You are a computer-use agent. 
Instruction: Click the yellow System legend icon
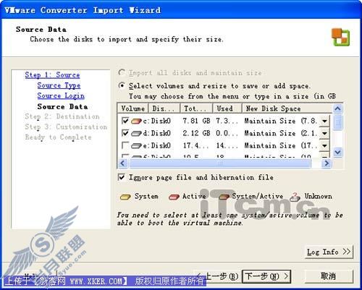[125, 197]
